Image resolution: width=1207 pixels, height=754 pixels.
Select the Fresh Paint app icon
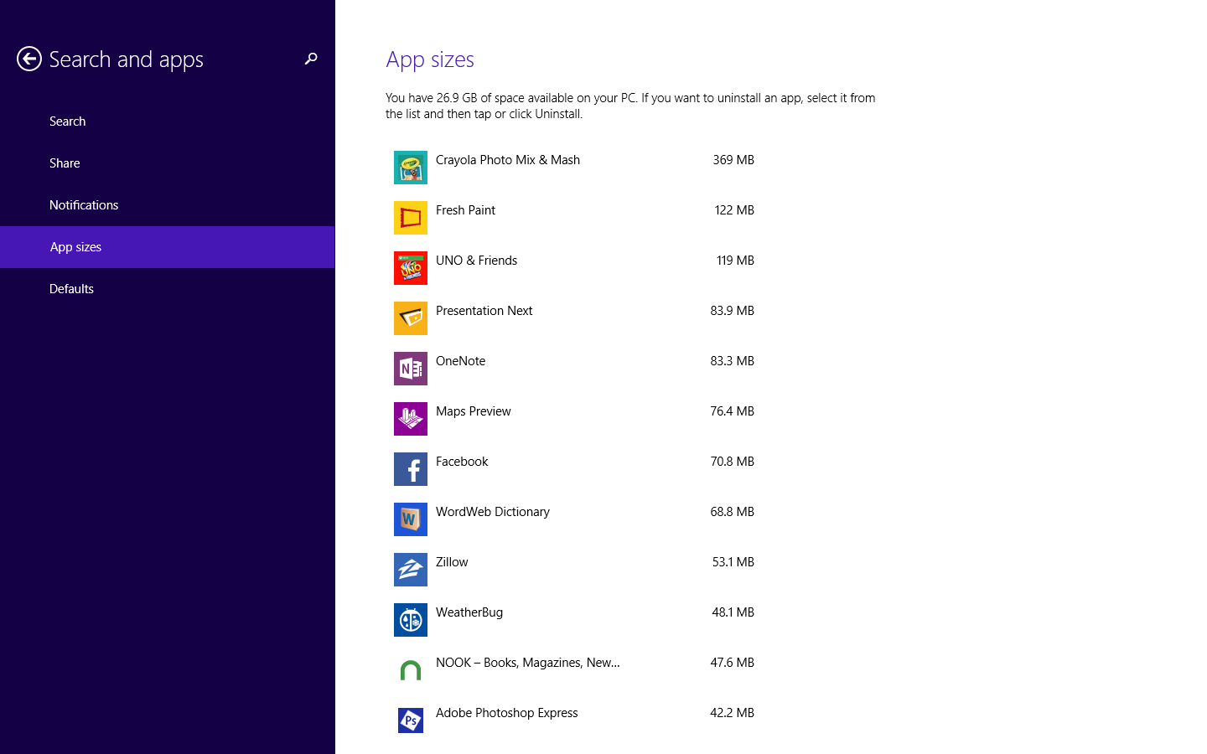pos(411,218)
